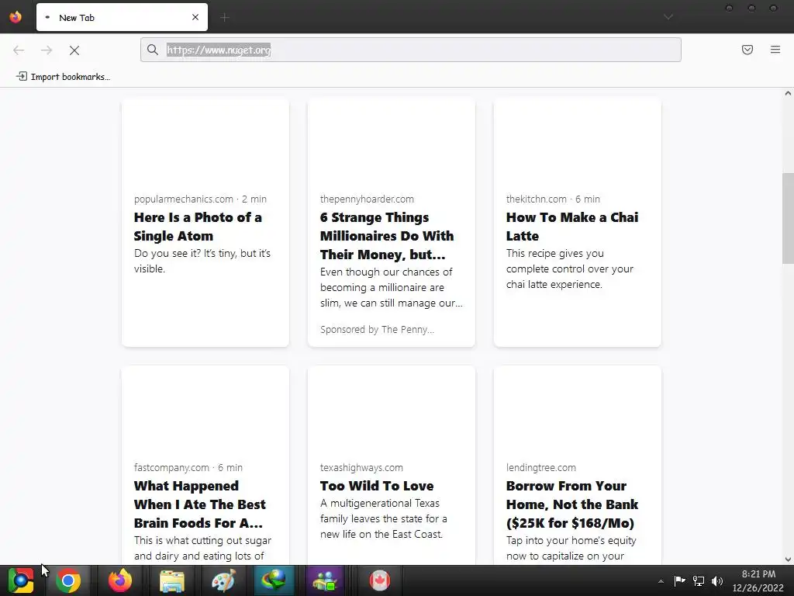Image resolution: width=794 pixels, height=596 pixels.
Task: Click fastcompany.com source text
Action: [171, 467]
